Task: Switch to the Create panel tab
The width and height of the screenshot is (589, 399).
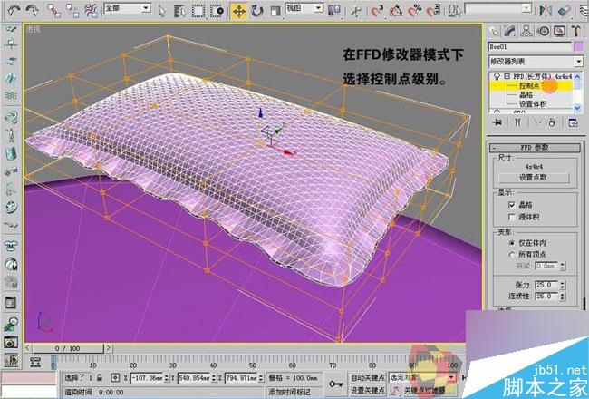Action: (x=494, y=31)
